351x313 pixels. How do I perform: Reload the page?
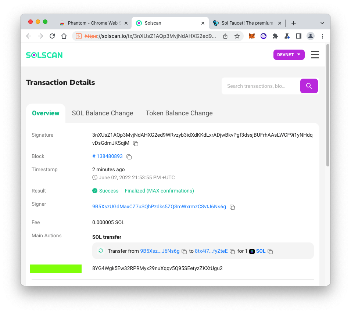(x=52, y=36)
